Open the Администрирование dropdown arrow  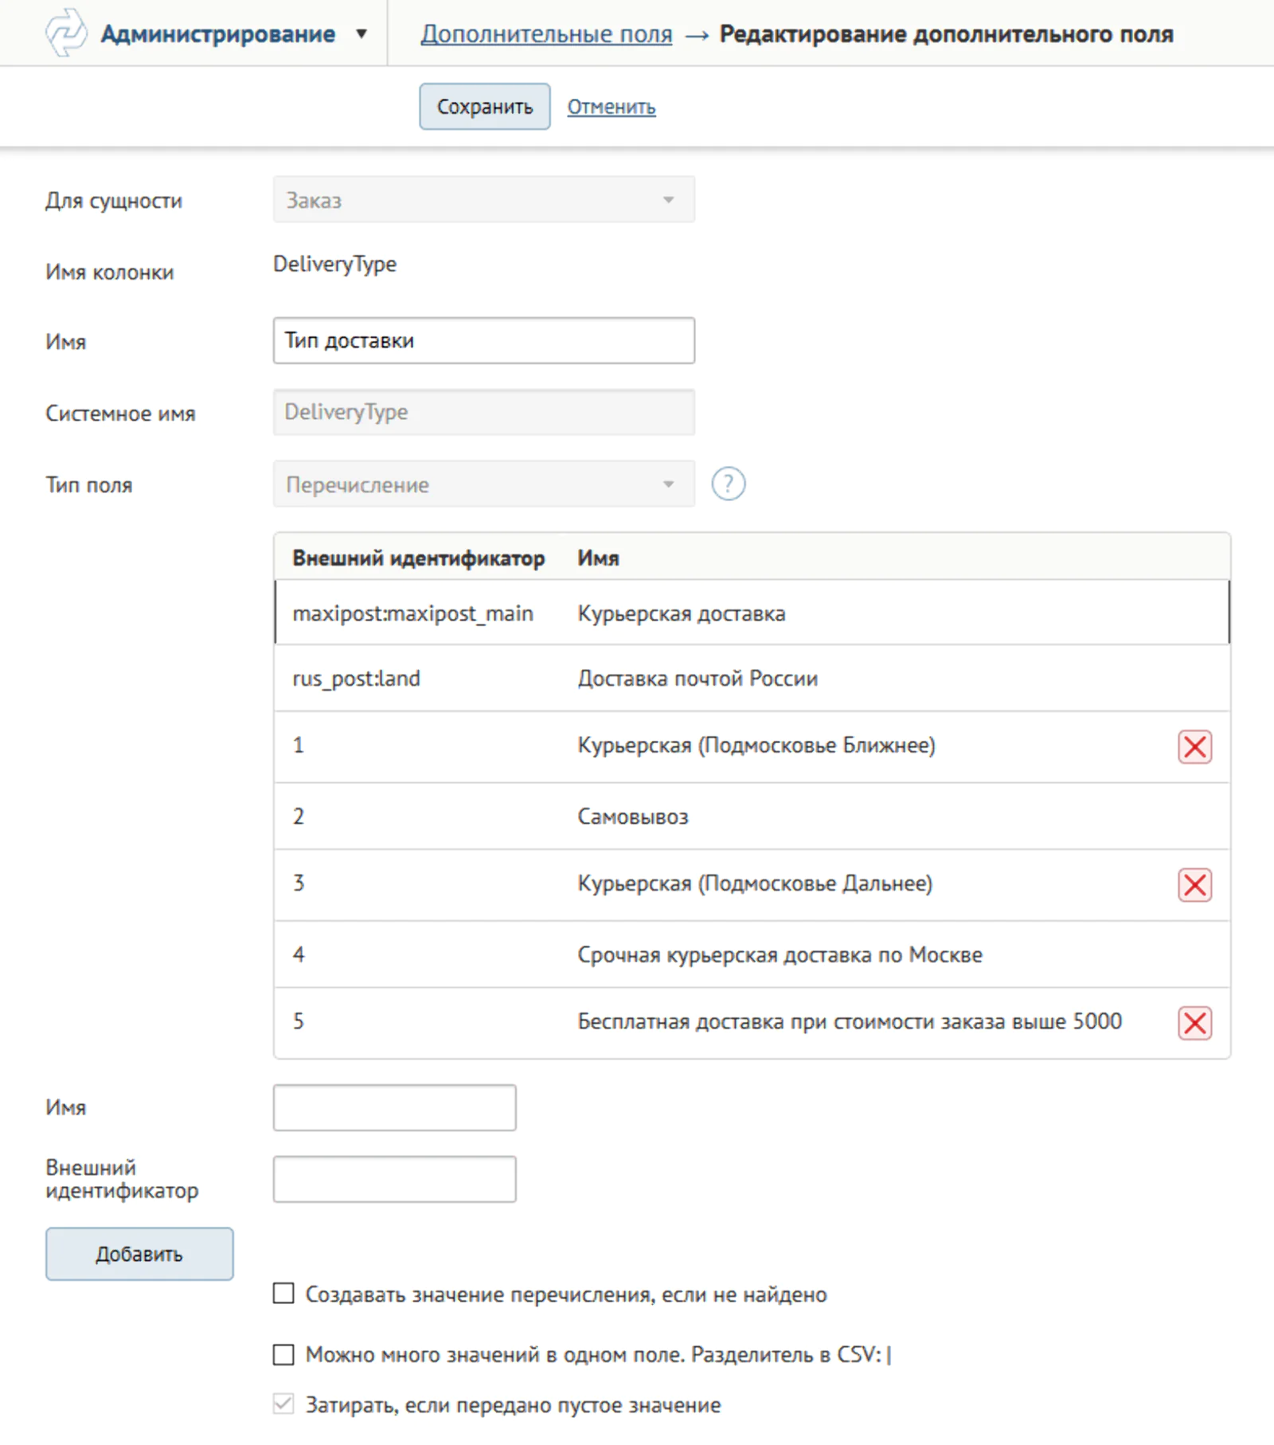pyautogui.click(x=361, y=34)
